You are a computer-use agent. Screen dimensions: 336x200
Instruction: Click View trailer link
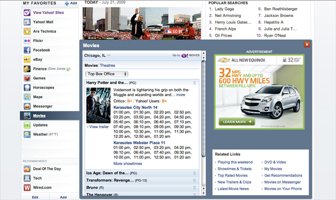click(x=99, y=127)
